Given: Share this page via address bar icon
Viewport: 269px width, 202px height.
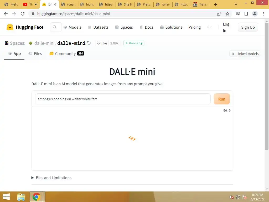Looking at the screenshot, I should coord(219,14).
